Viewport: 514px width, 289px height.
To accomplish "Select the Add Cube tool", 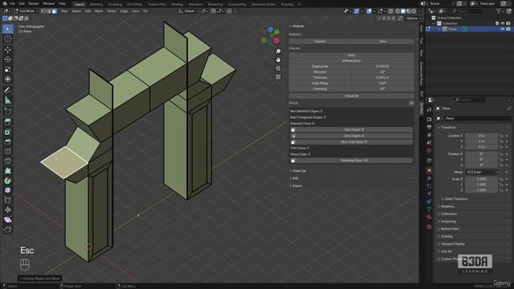I will click(x=8, y=111).
